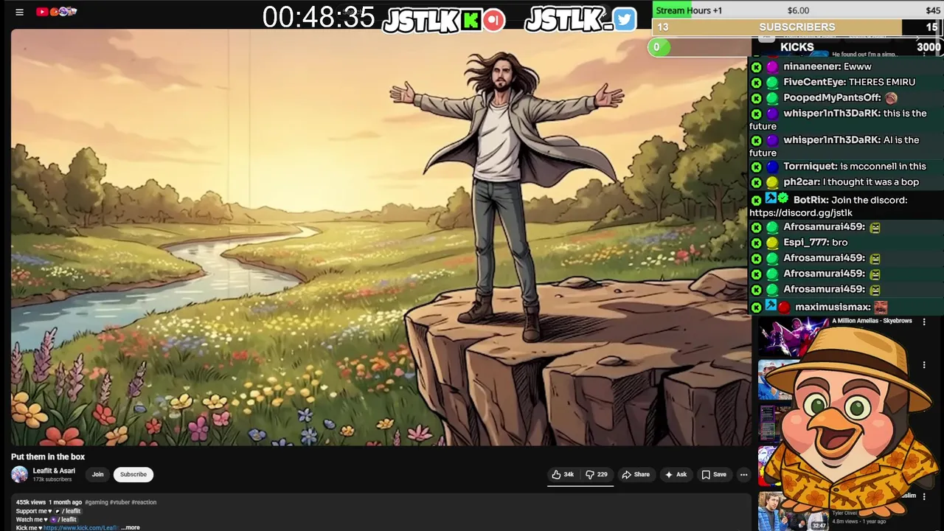This screenshot has width=944, height=531.
Task: Click the X icon beside maximusismax's message
Action: click(x=756, y=308)
